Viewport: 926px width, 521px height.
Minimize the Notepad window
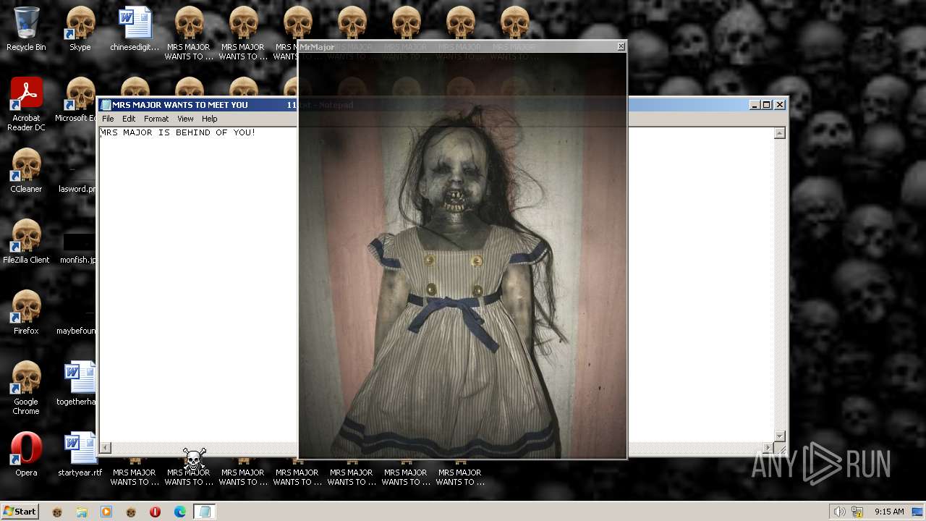(755, 105)
